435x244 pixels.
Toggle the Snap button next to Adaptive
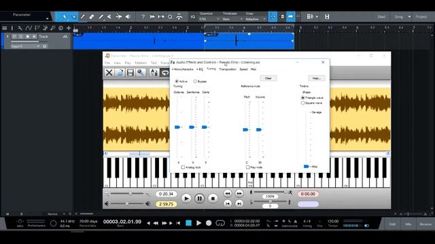[x=273, y=16]
